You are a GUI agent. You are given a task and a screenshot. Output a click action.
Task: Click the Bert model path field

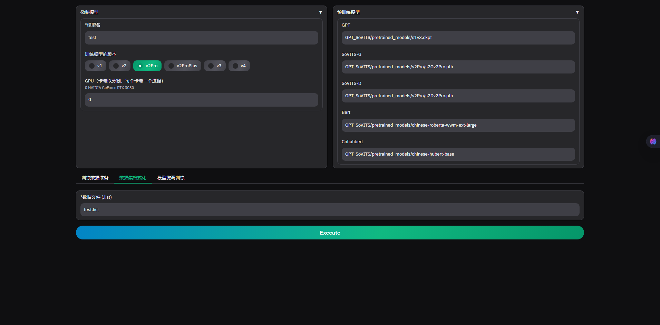(458, 125)
